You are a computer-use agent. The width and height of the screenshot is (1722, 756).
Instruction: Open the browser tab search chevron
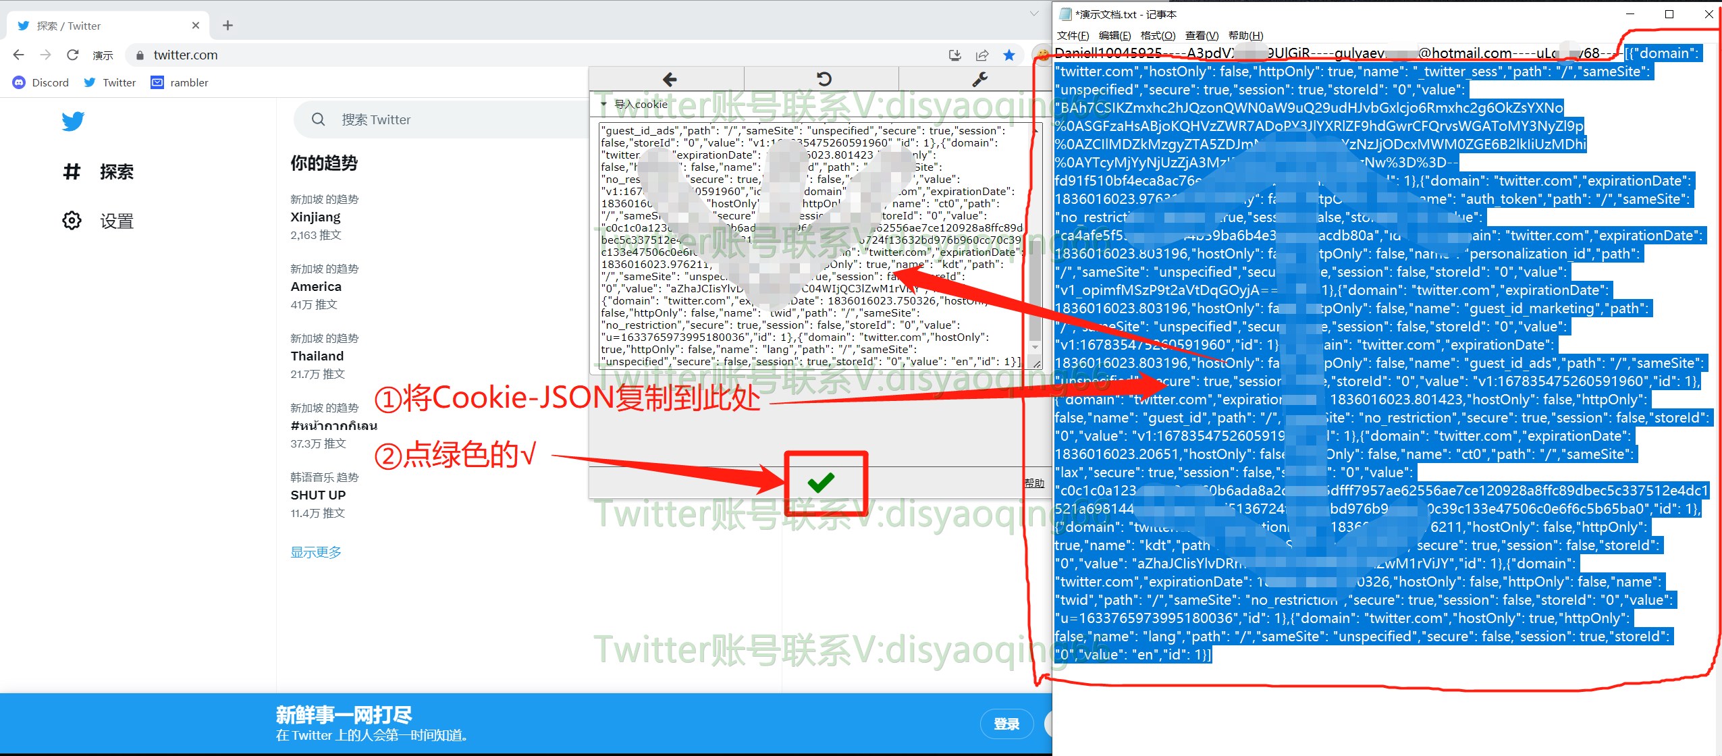point(1033,13)
